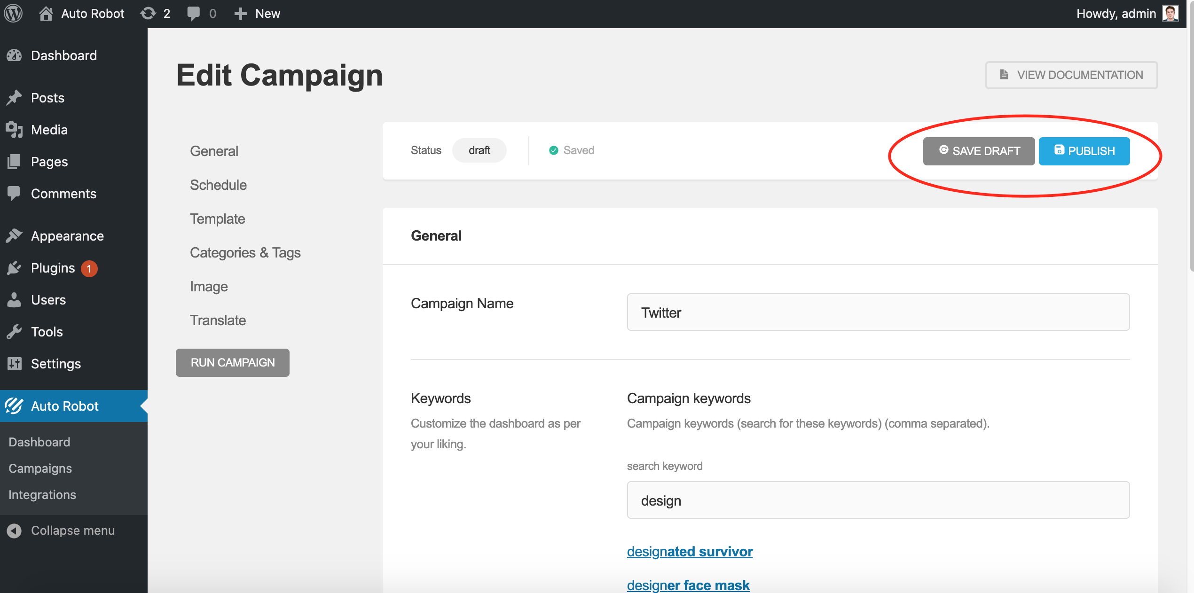Follow the designated survivor suggestion link
Screen dimensions: 1194x593
pos(690,551)
